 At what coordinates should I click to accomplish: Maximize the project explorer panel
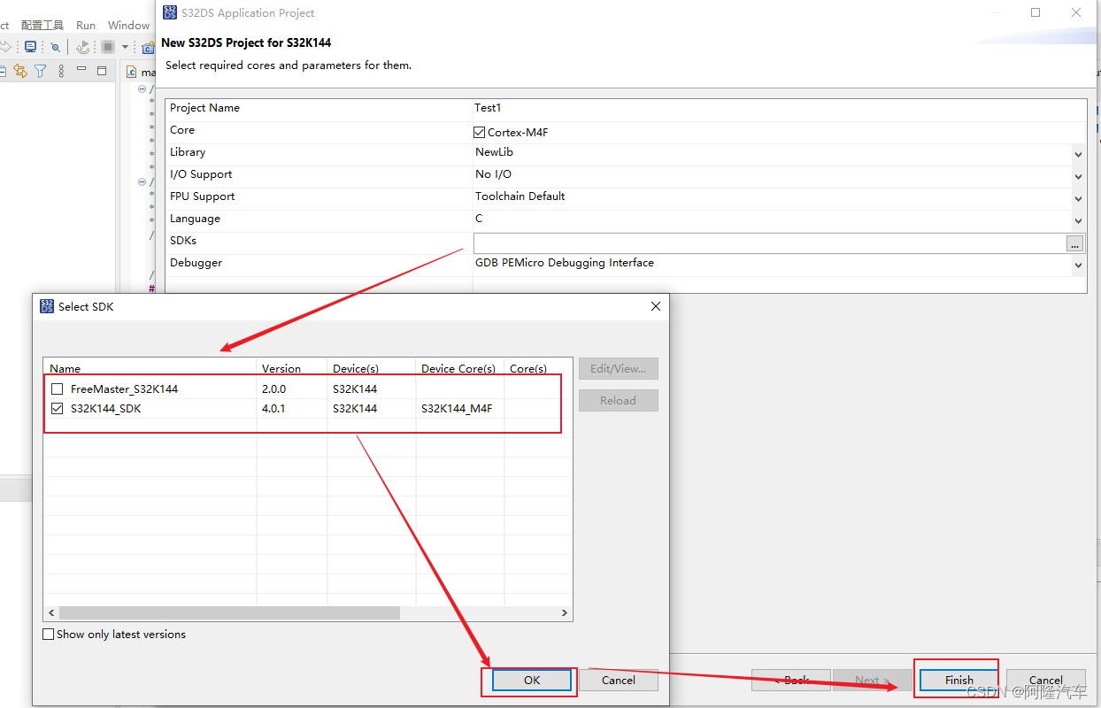[101, 70]
